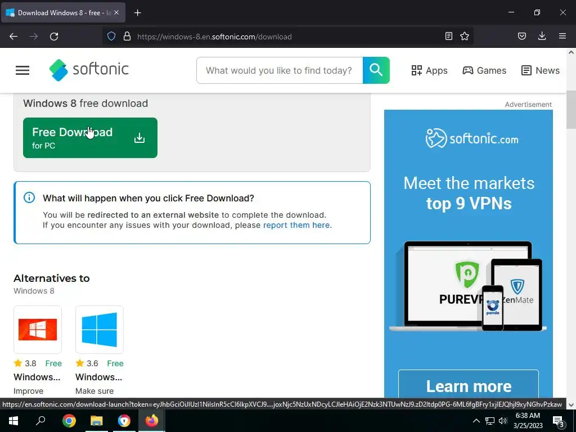Open network status in system tray
This screenshot has width=576, height=432.
(x=490, y=421)
